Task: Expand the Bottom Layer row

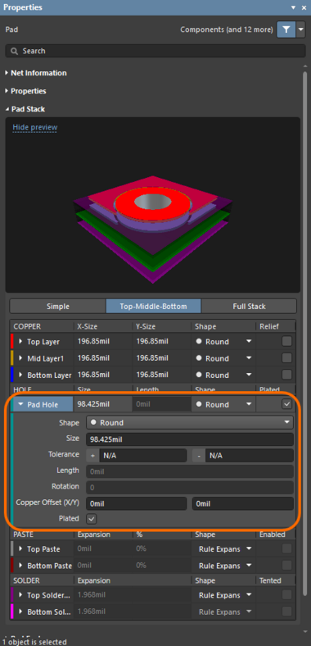Action: tap(20, 375)
